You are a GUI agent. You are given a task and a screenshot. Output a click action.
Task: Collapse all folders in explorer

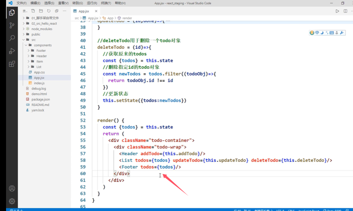point(57,11)
